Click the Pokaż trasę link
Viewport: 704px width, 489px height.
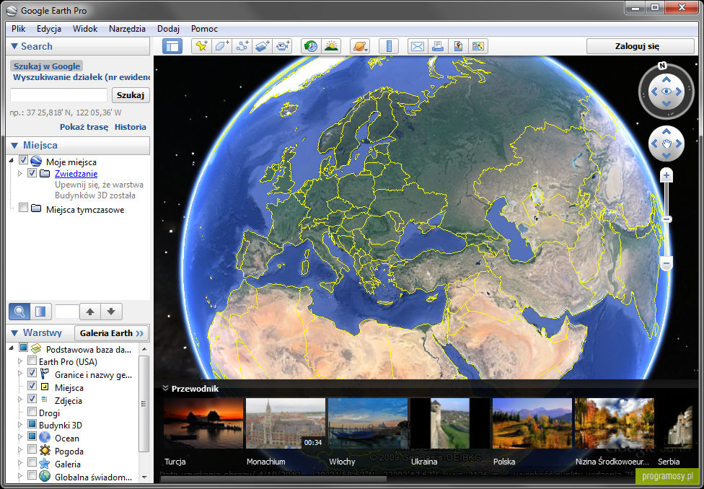(x=84, y=127)
